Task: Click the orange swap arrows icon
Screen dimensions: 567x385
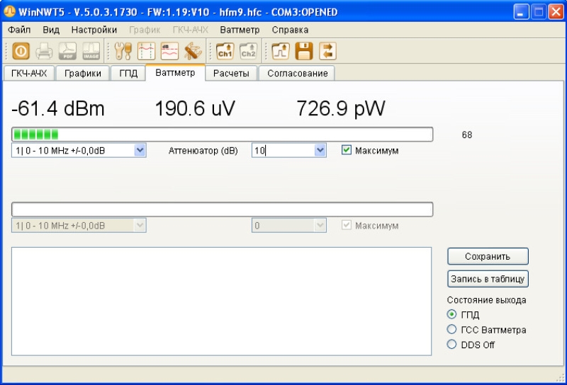Action: pos(327,51)
